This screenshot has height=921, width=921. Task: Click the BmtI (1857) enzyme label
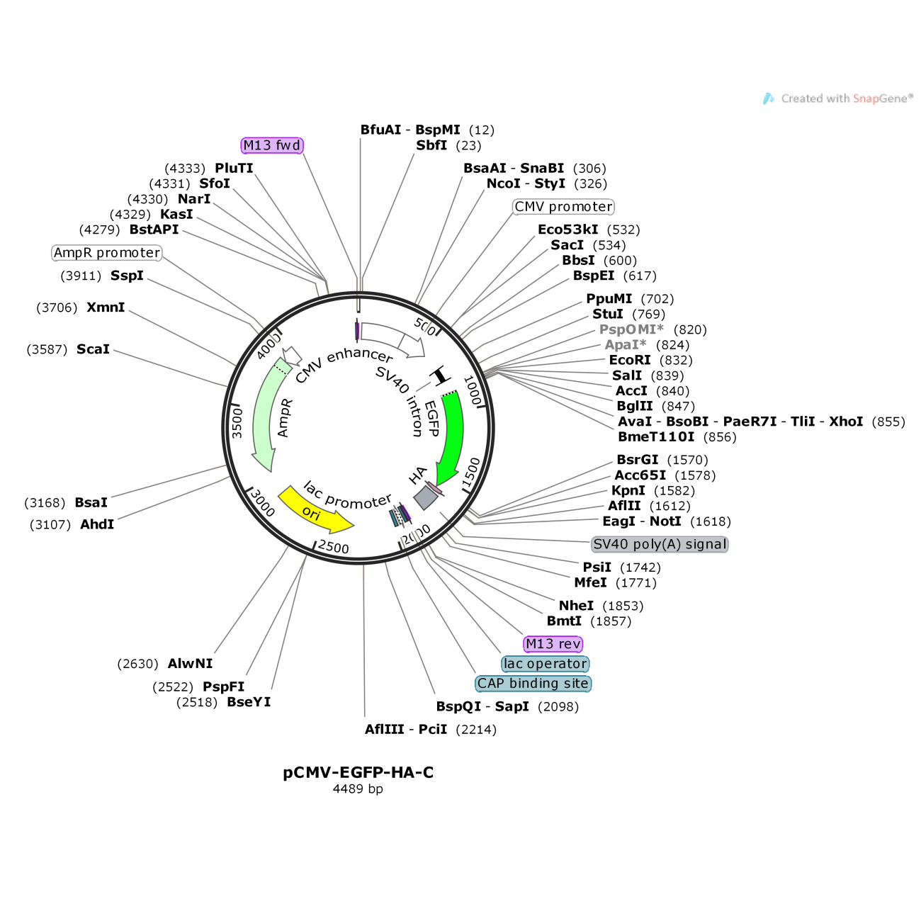tap(589, 621)
